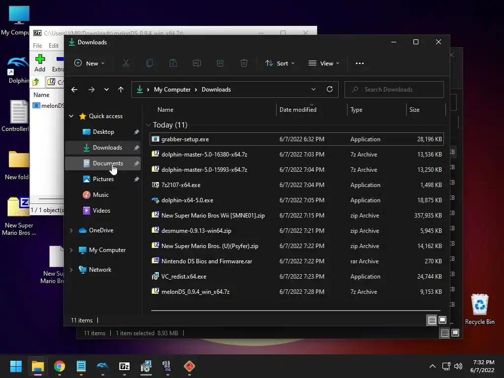Click the Cut scissors icon in toolbar
This screenshot has height=378, width=504.
click(126, 63)
